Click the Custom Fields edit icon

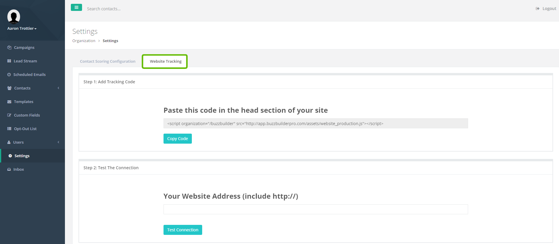click(x=9, y=115)
